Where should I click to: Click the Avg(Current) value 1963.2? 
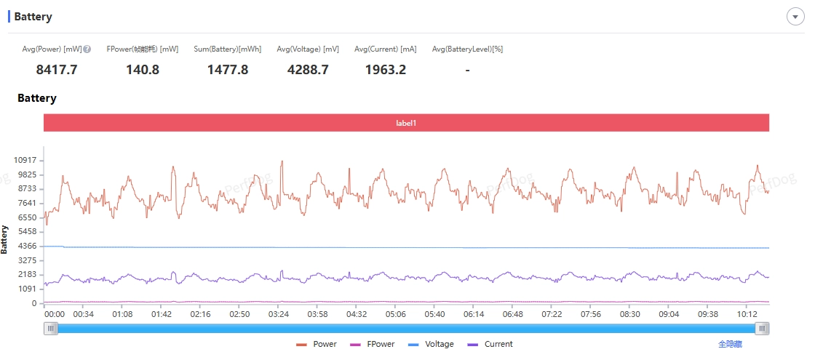click(x=386, y=70)
